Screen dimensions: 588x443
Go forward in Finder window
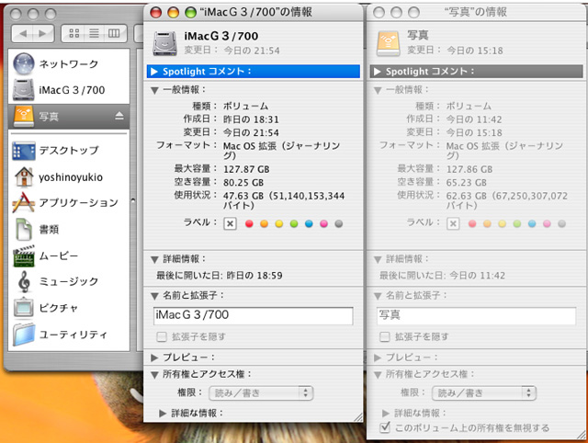tap(43, 33)
